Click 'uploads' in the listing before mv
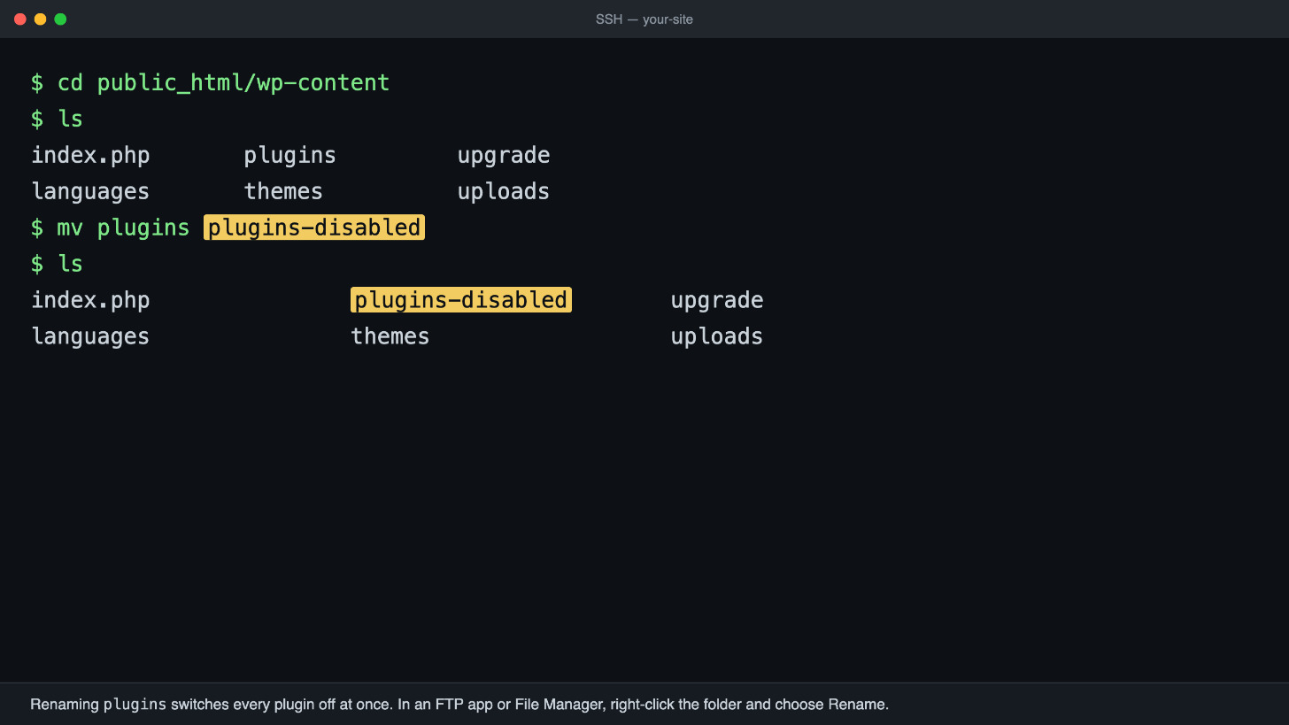Viewport: 1289px width, 725px height. tap(504, 191)
